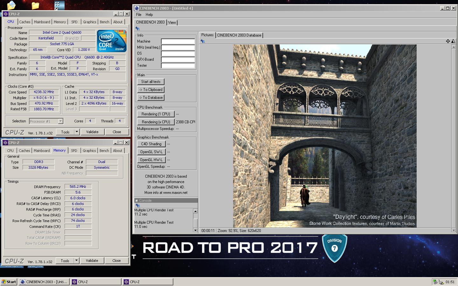The image size is (458, 286).
Task: Click the network tray icon beside the clock
Action: tap(441, 282)
